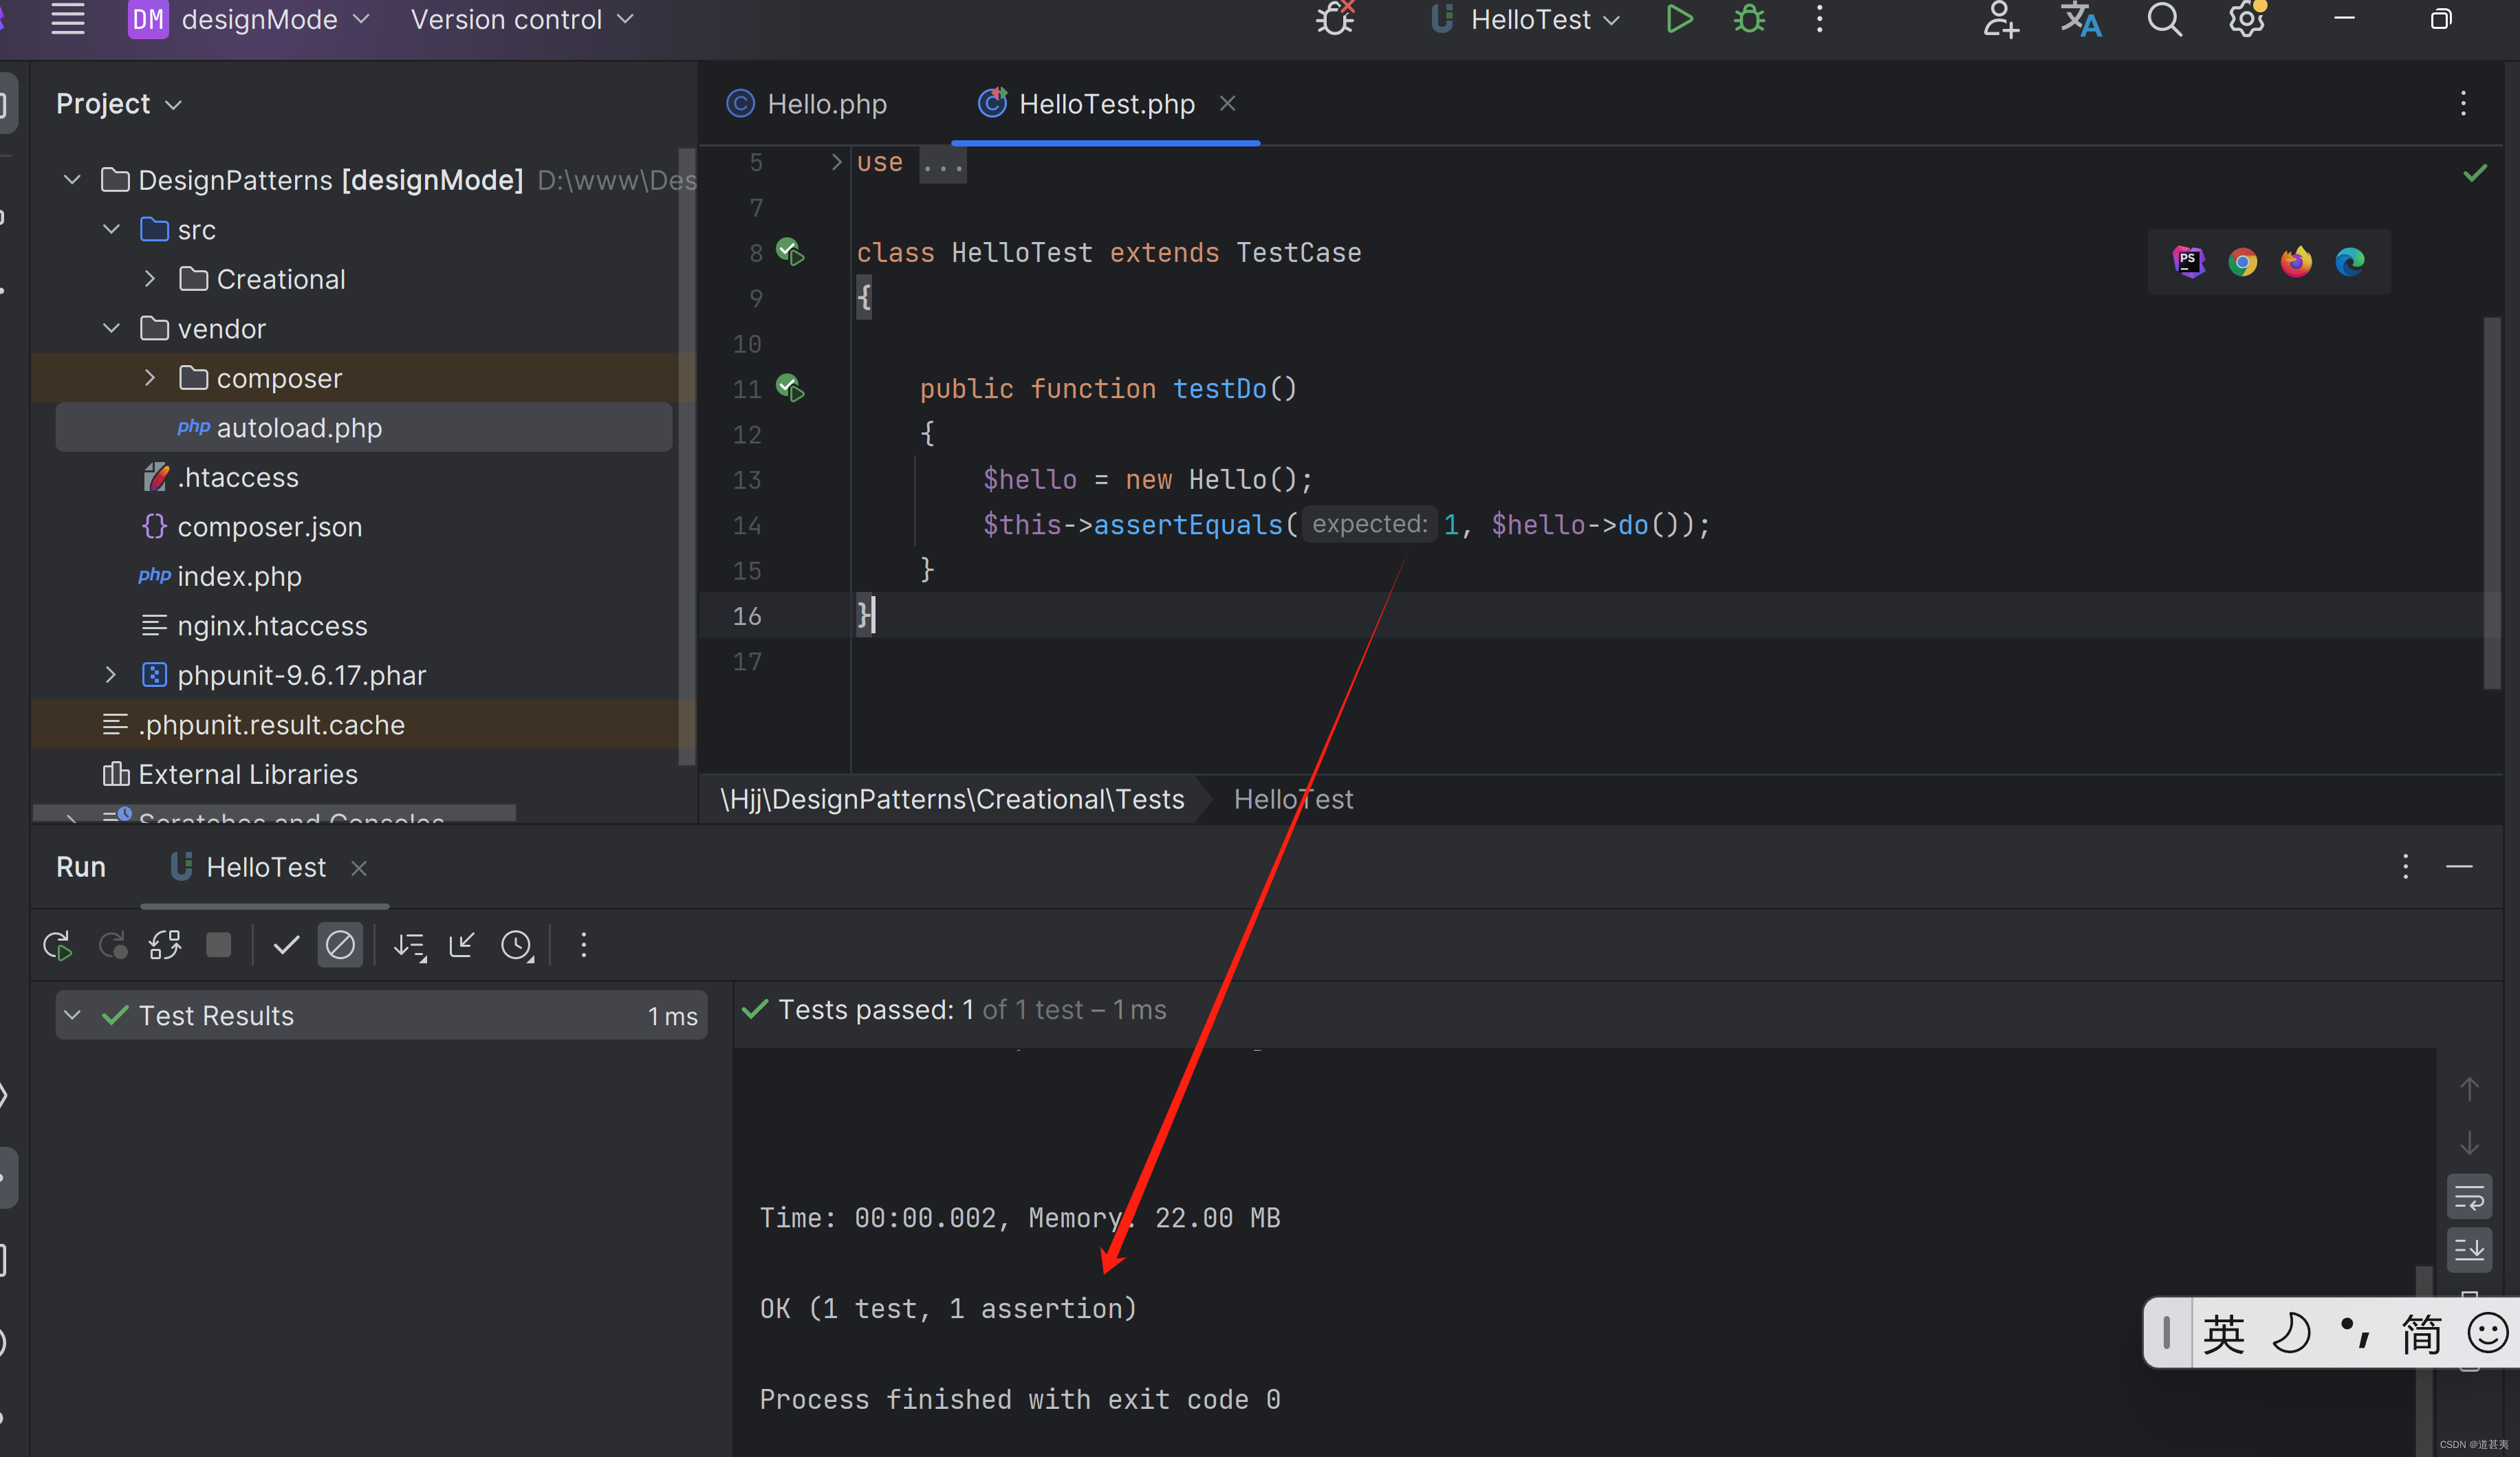Open the sort tests dropdown
This screenshot has width=2520, height=1457.
409,945
